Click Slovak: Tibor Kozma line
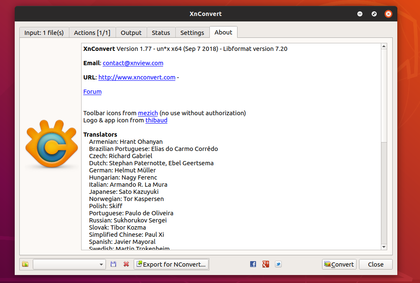The image size is (420, 283). point(118,227)
